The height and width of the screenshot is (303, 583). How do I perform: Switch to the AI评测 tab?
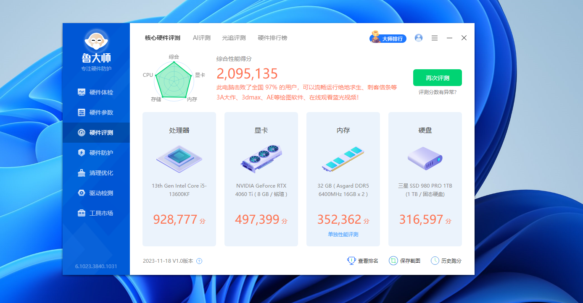coord(201,37)
